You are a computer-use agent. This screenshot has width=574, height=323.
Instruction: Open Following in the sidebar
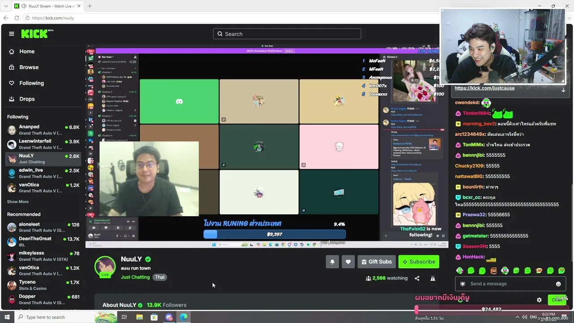(x=31, y=83)
